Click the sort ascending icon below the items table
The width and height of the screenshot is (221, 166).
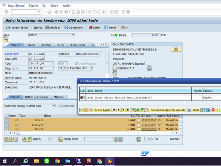[25, 139]
